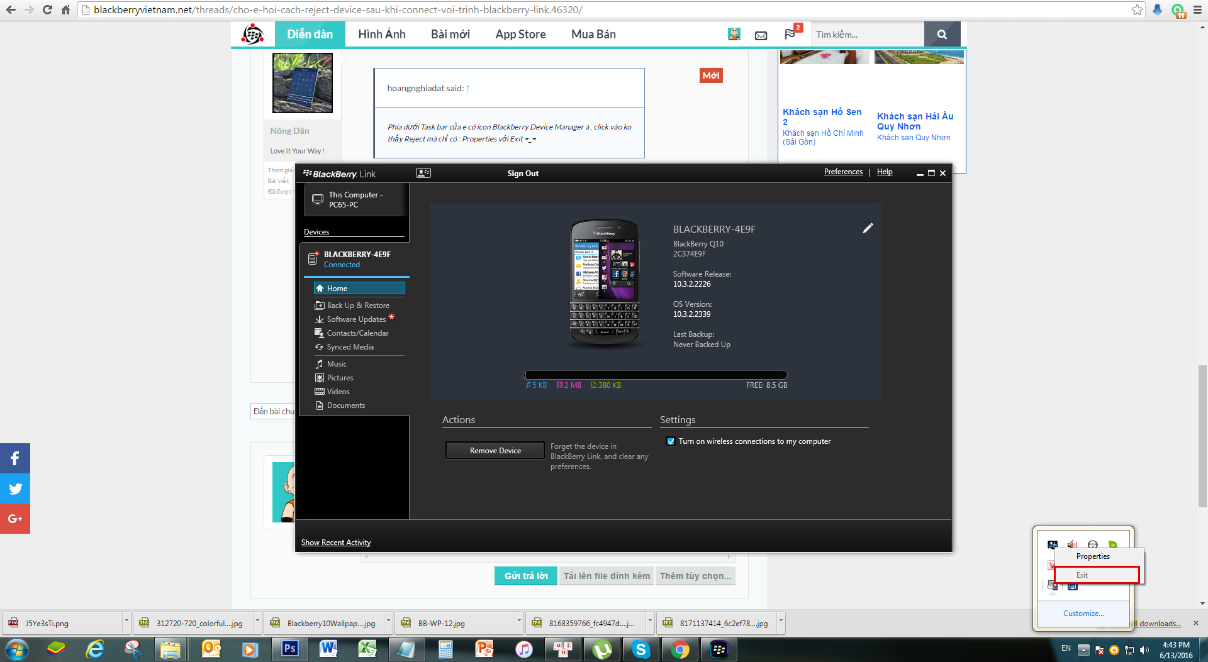Click Gửi trả lời button
Screen dimensions: 1208x662
[526, 576]
